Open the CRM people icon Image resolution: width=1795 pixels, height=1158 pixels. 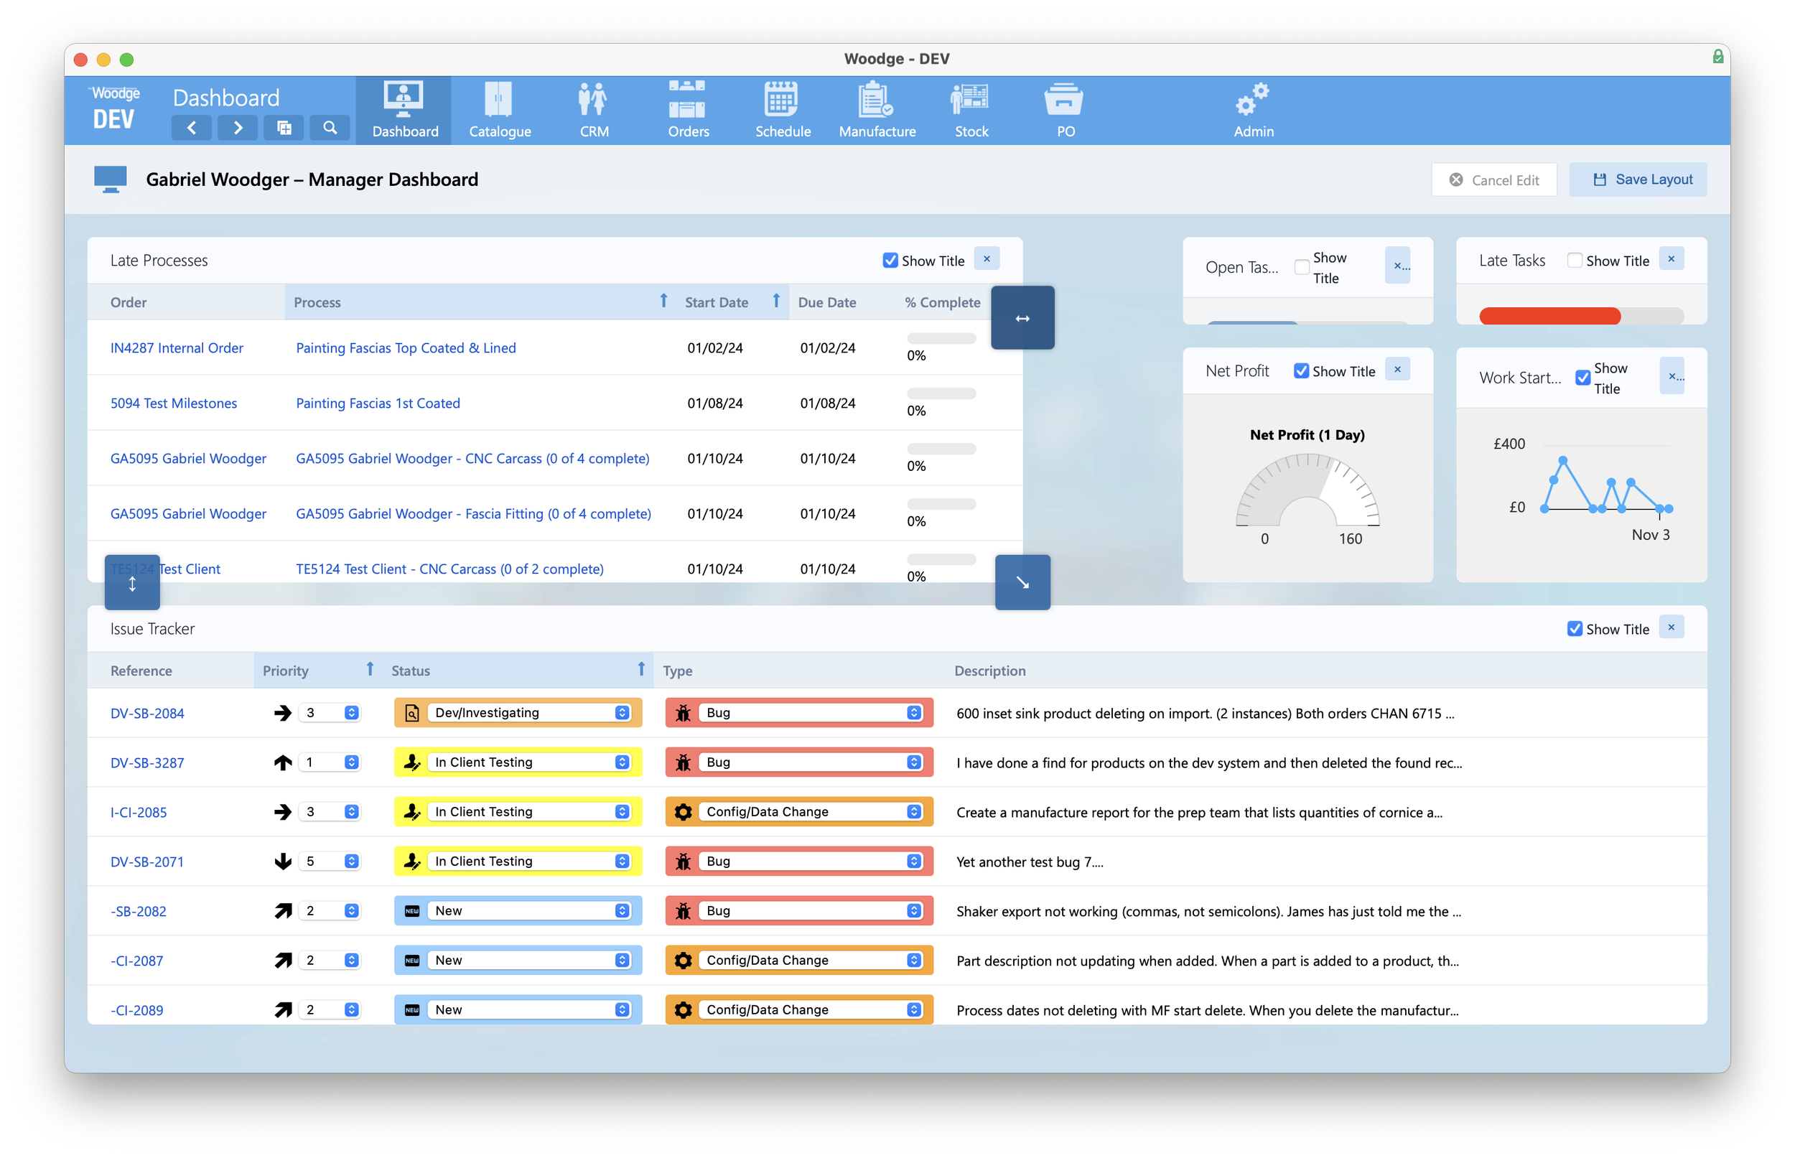[593, 100]
